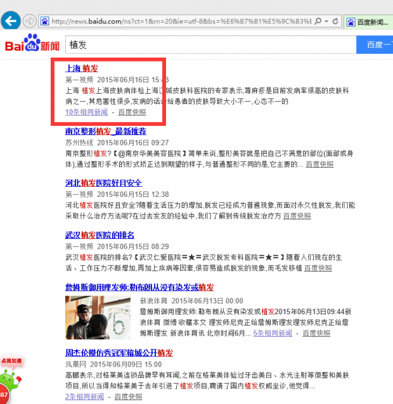393x404 pixels.
Task: Click the blue 百度一下 search button
Action: 375,45
